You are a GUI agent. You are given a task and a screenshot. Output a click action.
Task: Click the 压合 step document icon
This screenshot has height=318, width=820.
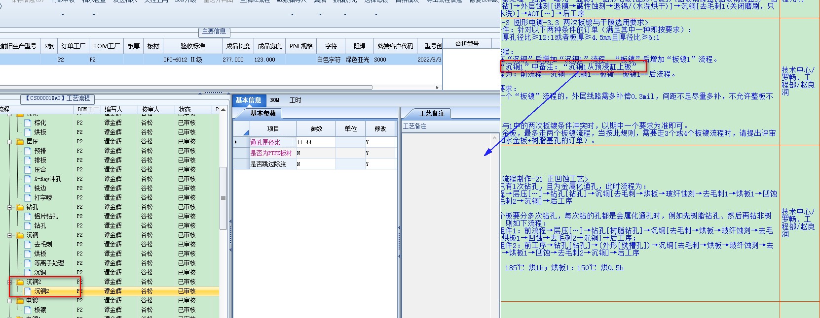pyautogui.click(x=28, y=169)
